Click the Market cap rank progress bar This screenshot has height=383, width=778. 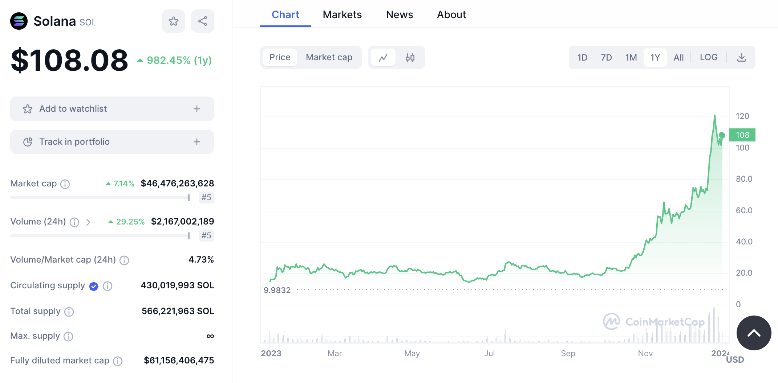[100, 198]
